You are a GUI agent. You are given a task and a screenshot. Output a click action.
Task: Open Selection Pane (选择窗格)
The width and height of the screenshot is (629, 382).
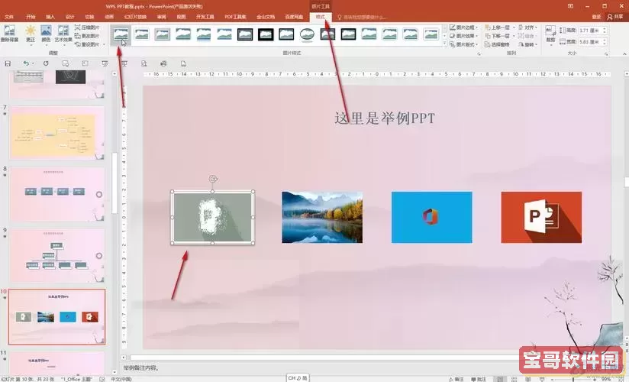497,44
